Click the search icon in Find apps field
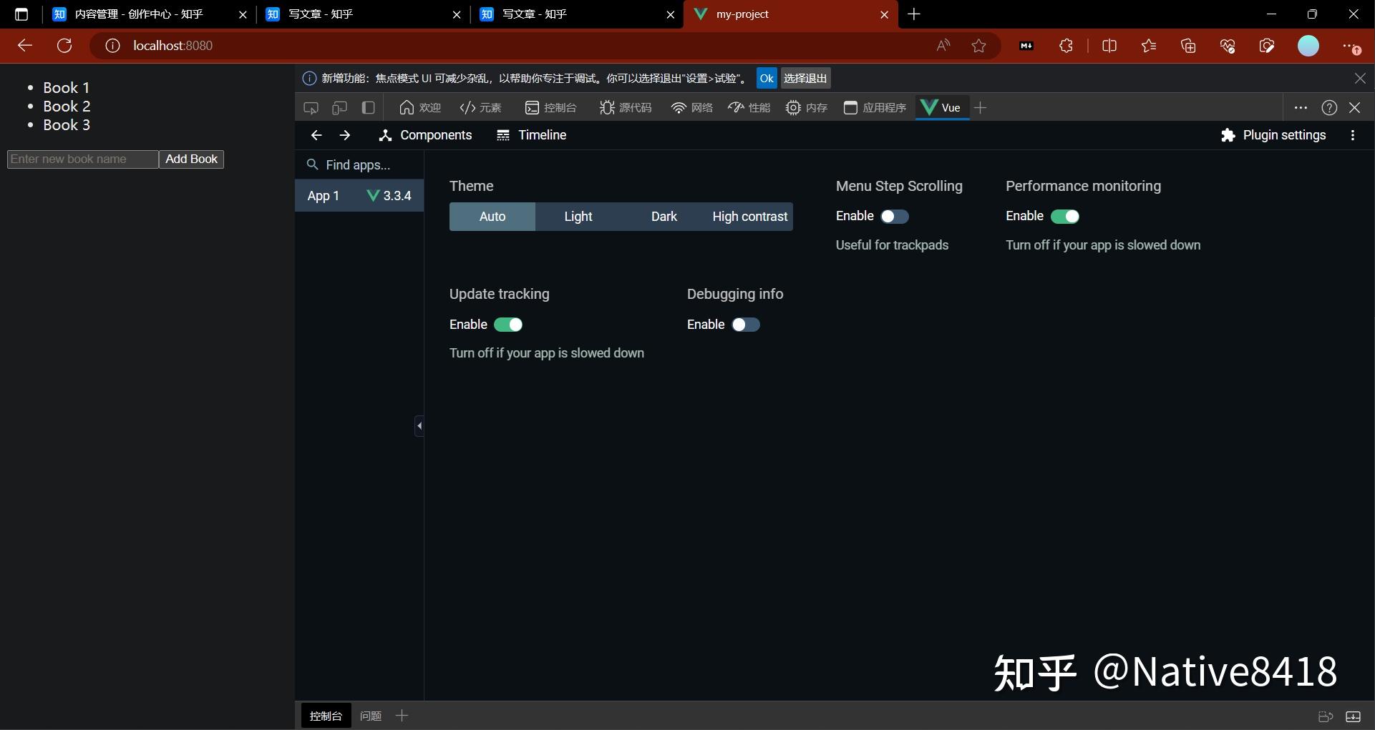Viewport: 1375px width, 730px height. tap(312, 164)
